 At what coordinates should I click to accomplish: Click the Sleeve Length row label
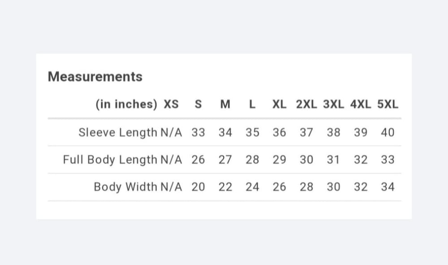pos(118,132)
